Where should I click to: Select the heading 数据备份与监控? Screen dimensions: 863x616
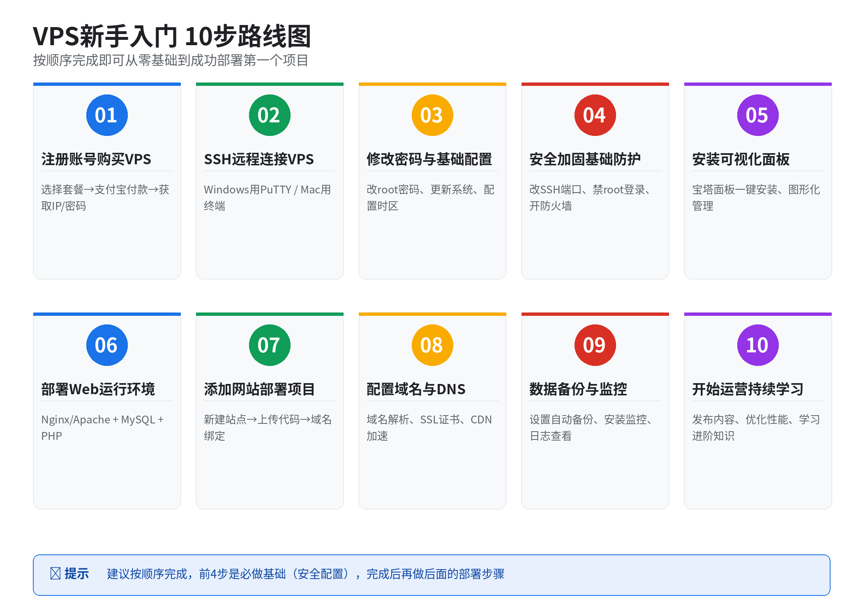(578, 389)
